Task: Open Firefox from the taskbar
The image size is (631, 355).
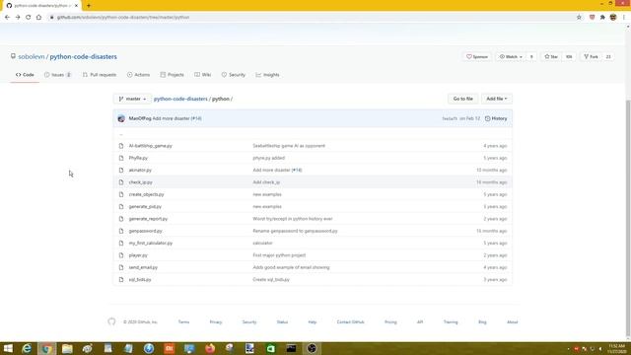Action: point(210,348)
